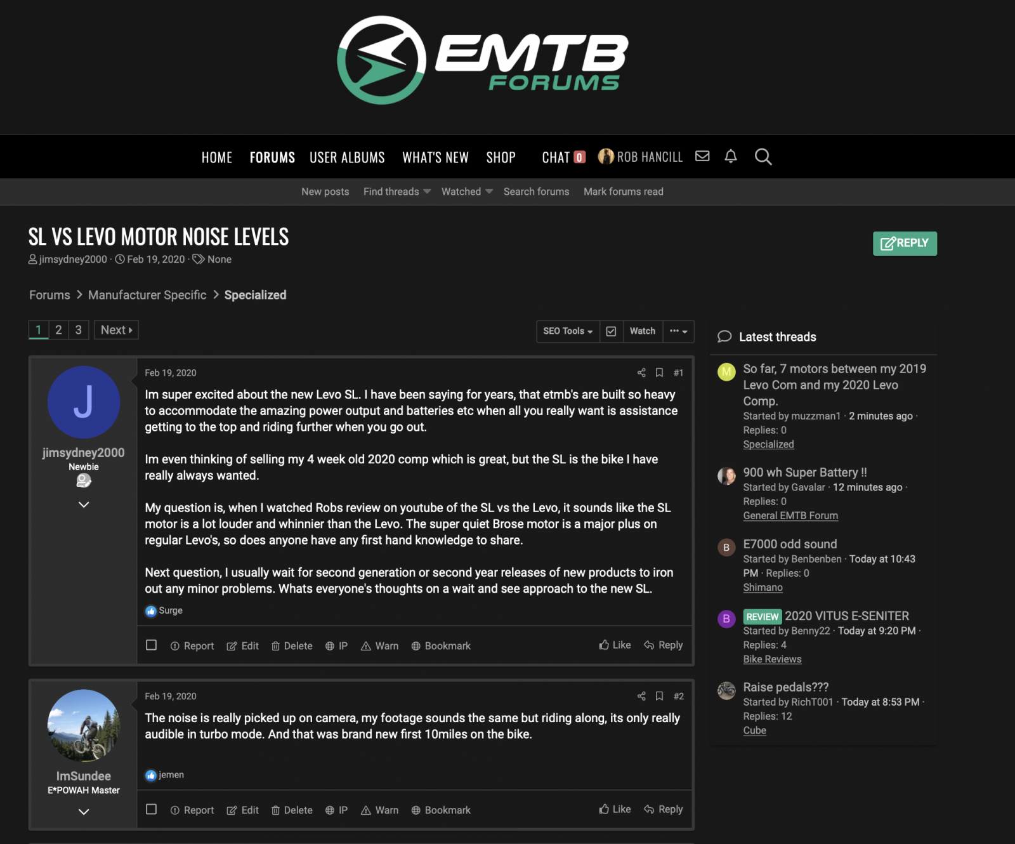Open the Specialized breadcrumb

coord(255,295)
